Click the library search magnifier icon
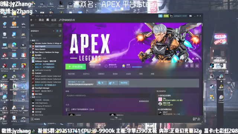Image resolution: width=238 pixels, height=134 pixels. (32, 36)
